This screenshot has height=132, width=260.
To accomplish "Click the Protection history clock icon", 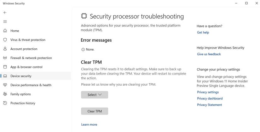I will 5,103.
